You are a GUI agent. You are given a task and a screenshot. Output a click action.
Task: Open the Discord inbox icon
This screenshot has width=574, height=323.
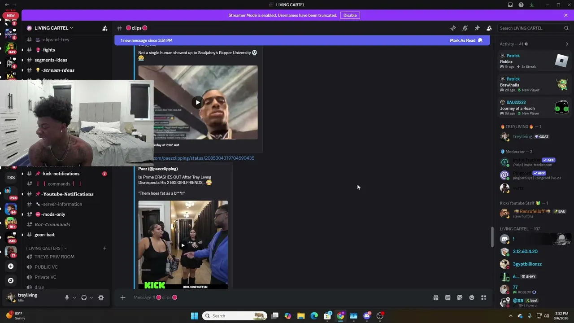(x=510, y=5)
